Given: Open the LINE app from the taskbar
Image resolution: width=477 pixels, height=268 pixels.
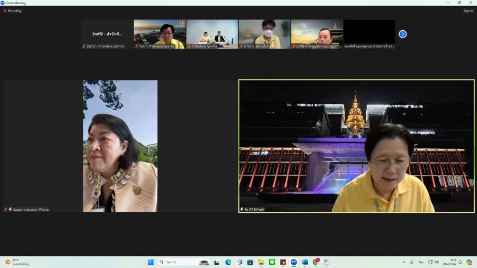Looking at the screenshot, I should pyautogui.click(x=272, y=262).
